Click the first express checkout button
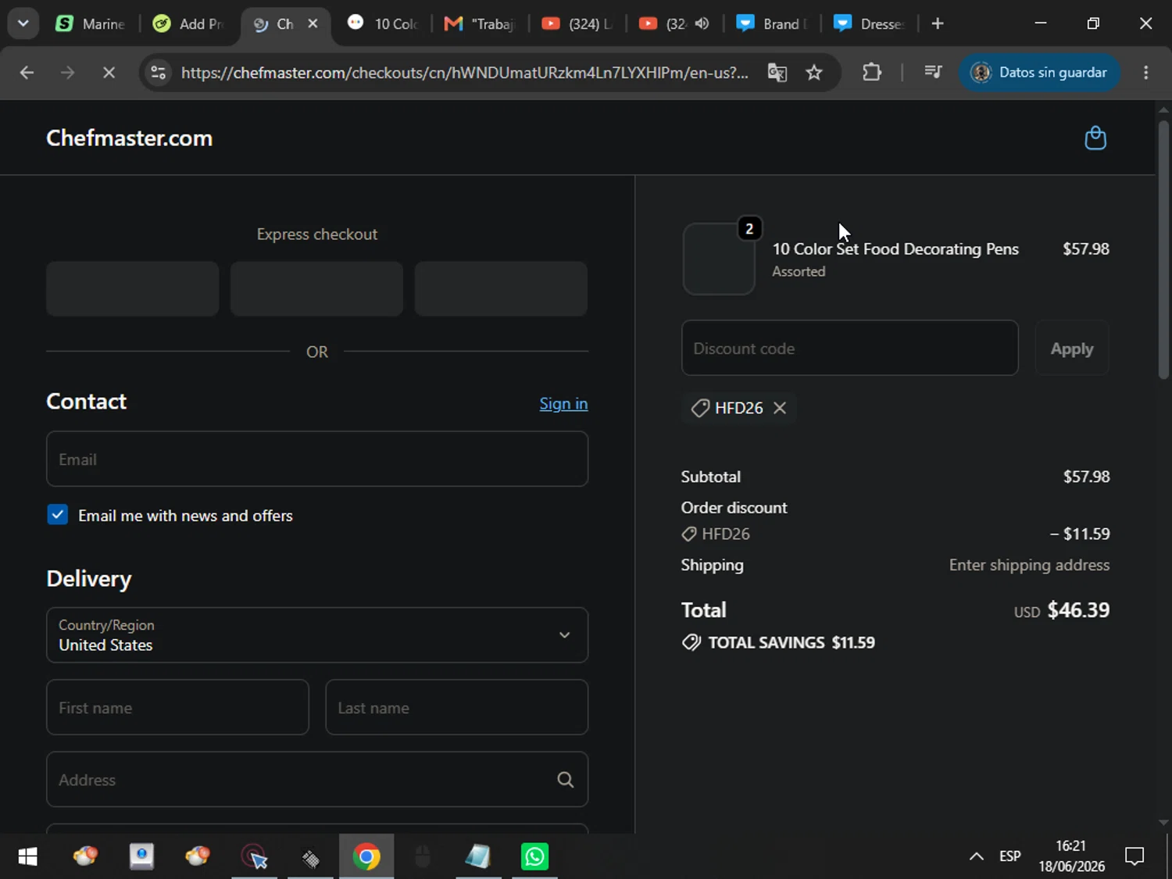This screenshot has height=879, width=1172. [133, 289]
